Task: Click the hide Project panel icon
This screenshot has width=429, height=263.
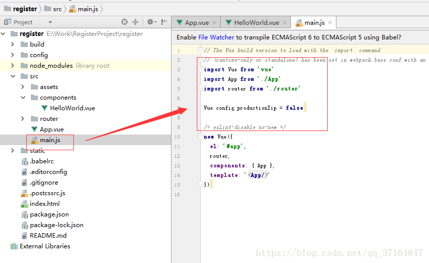Action: tap(164, 22)
